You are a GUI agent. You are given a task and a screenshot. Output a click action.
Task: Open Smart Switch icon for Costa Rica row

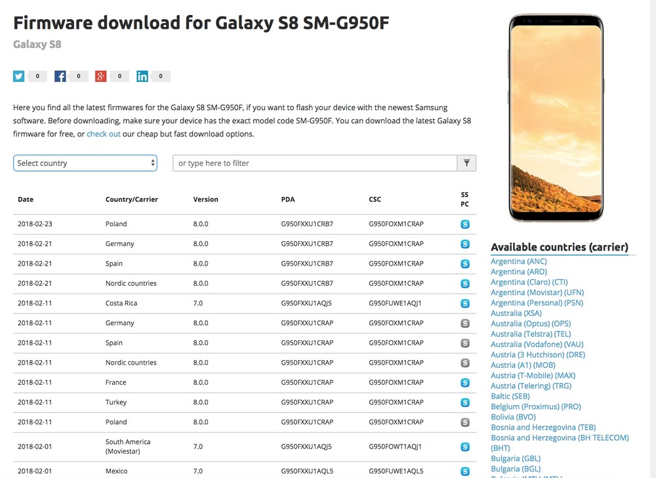click(x=465, y=303)
